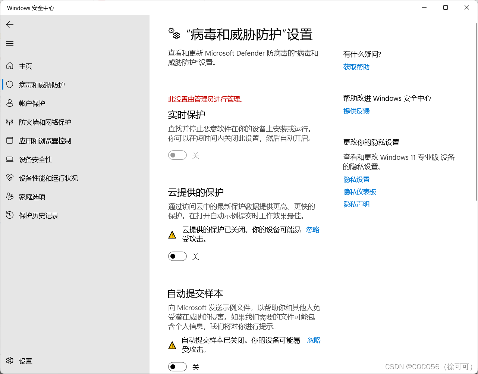Image resolution: width=478 pixels, height=374 pixels.
Task: View 保护历史记录
Action: [x=75, y=215]
